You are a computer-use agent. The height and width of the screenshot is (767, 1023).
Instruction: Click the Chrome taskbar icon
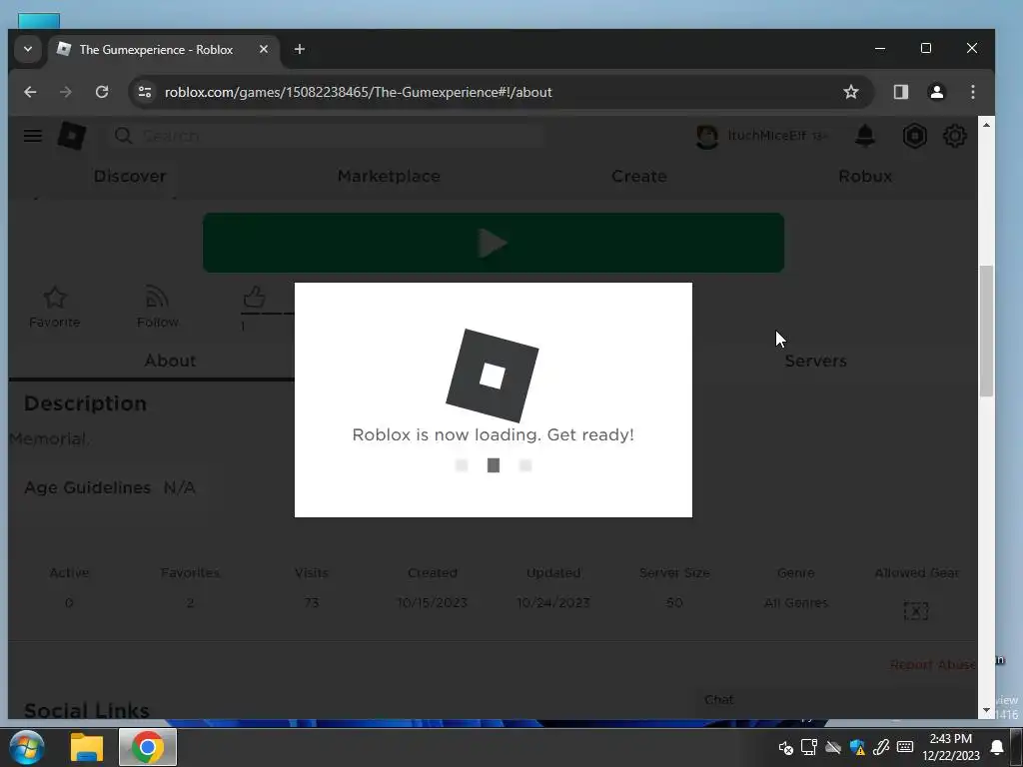click(x=148, y=747)
